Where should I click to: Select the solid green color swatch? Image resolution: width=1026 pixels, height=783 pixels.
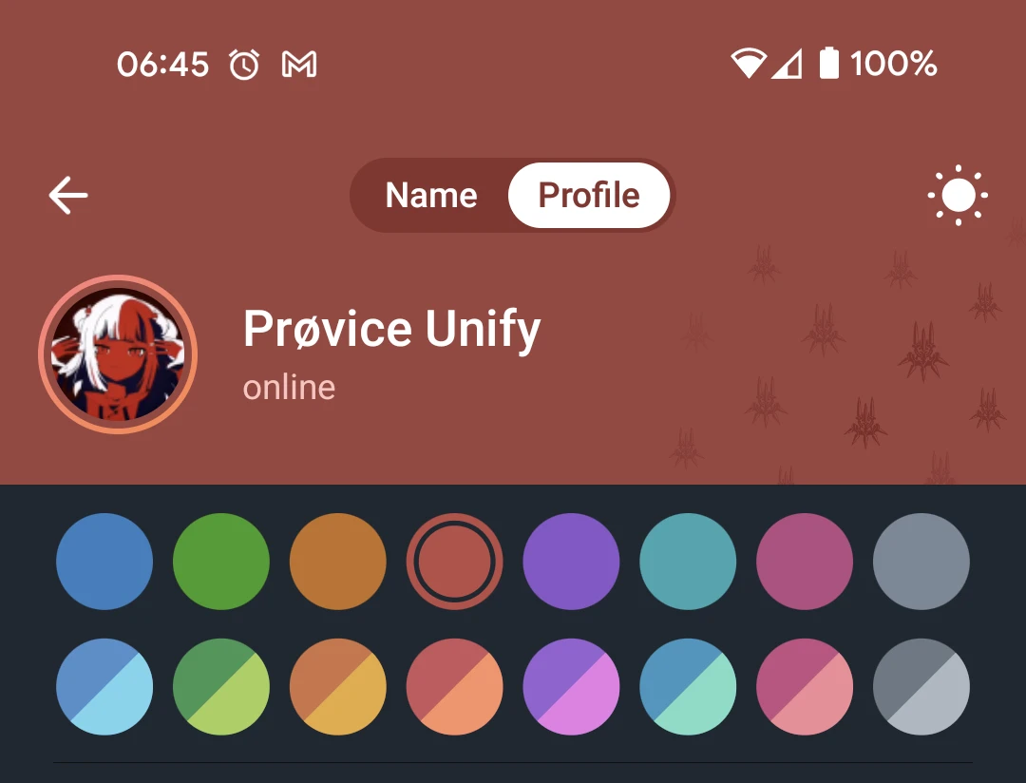[x=221, y=562]
